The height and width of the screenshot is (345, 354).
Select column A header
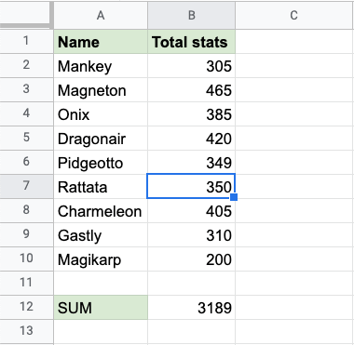click(x=101, y=15)
